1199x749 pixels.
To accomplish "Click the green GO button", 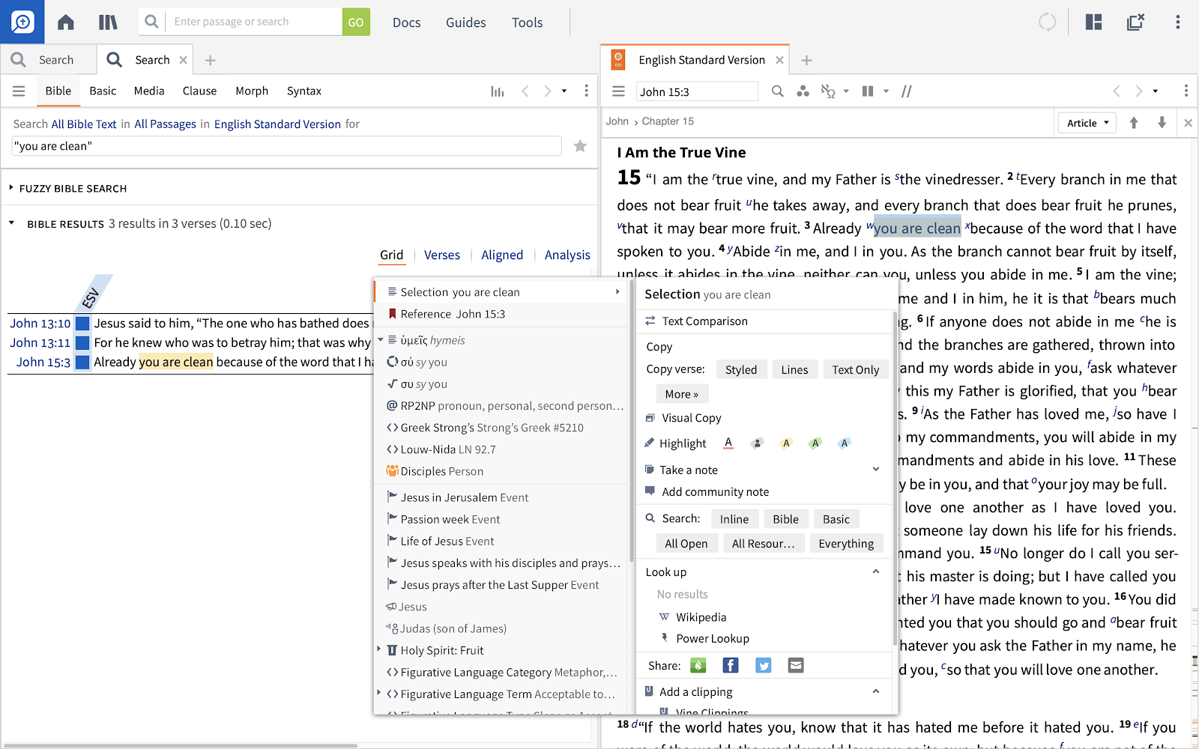I will pos(356,22).
